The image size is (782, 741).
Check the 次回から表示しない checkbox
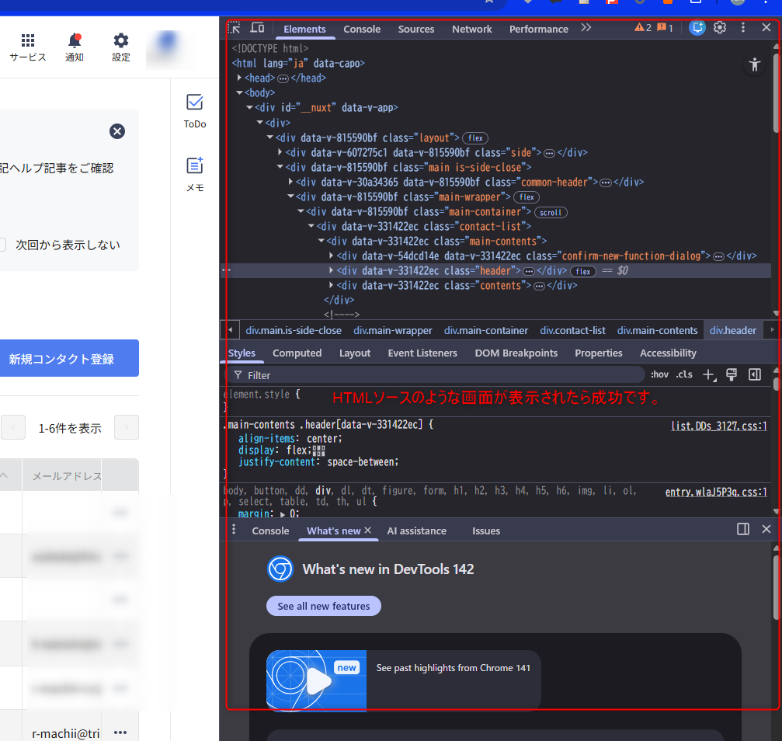(2, 245)
